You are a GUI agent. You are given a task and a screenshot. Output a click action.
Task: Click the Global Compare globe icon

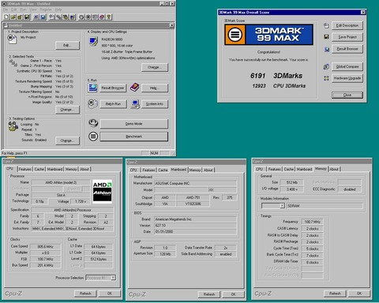click(326, 66)
